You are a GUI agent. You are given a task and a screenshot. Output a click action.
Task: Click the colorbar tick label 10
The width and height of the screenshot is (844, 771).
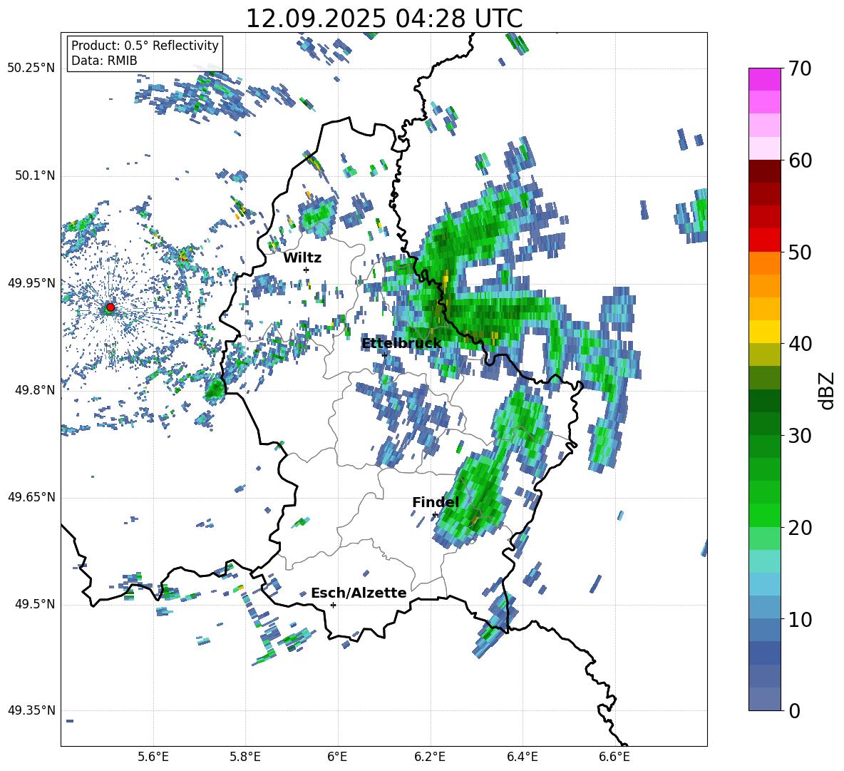click(800, 619)
